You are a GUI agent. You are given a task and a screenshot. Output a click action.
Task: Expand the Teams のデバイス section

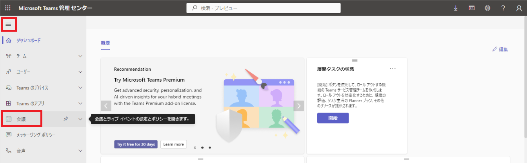point(80,88)
